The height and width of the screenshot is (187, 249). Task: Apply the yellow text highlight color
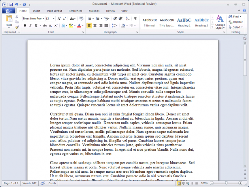[71, 25]
